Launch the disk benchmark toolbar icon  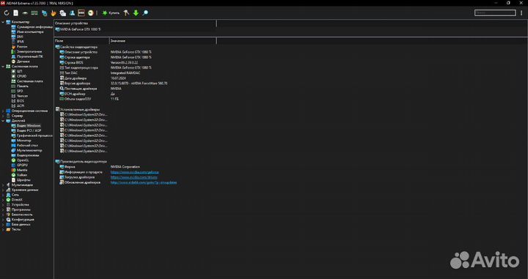[x=25, y=12]
